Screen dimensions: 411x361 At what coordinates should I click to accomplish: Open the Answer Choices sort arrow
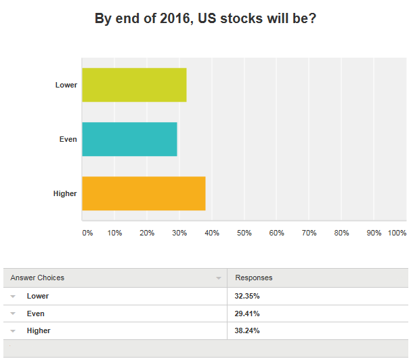218,278
